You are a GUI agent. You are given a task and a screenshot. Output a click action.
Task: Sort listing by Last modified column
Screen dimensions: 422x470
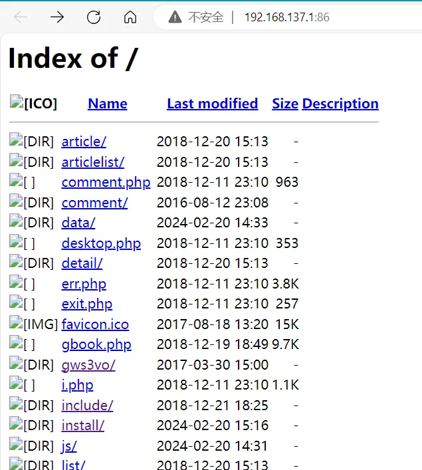212,104
